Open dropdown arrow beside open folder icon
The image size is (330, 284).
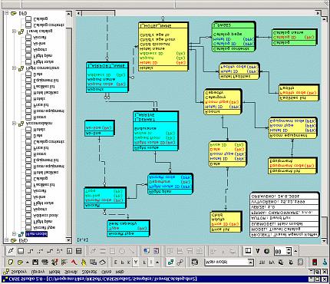(x=28, y=263)
